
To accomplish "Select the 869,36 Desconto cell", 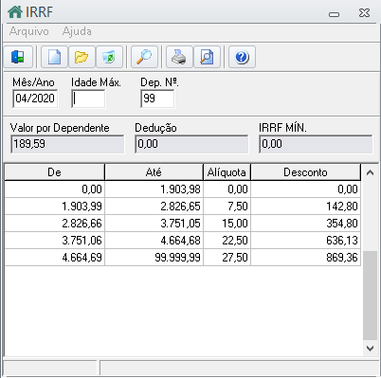I will tap(305, 258).
